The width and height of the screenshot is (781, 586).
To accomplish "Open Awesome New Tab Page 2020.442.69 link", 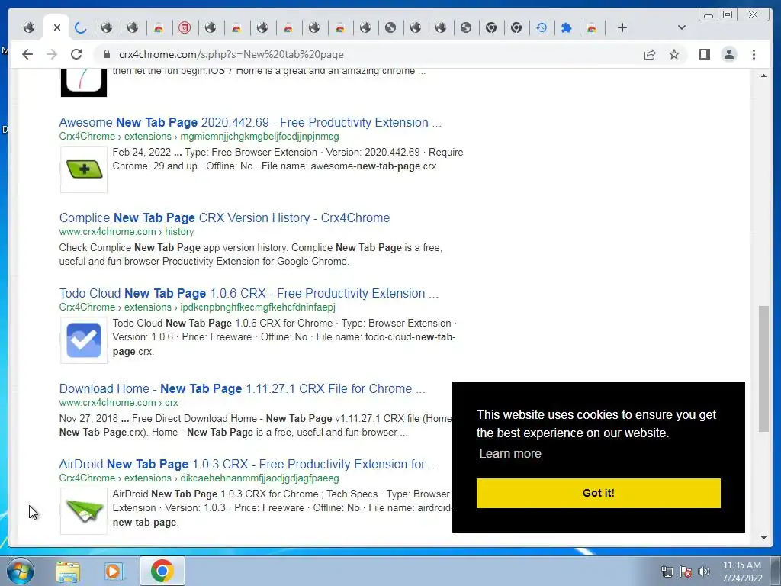I will click(250, 122).
